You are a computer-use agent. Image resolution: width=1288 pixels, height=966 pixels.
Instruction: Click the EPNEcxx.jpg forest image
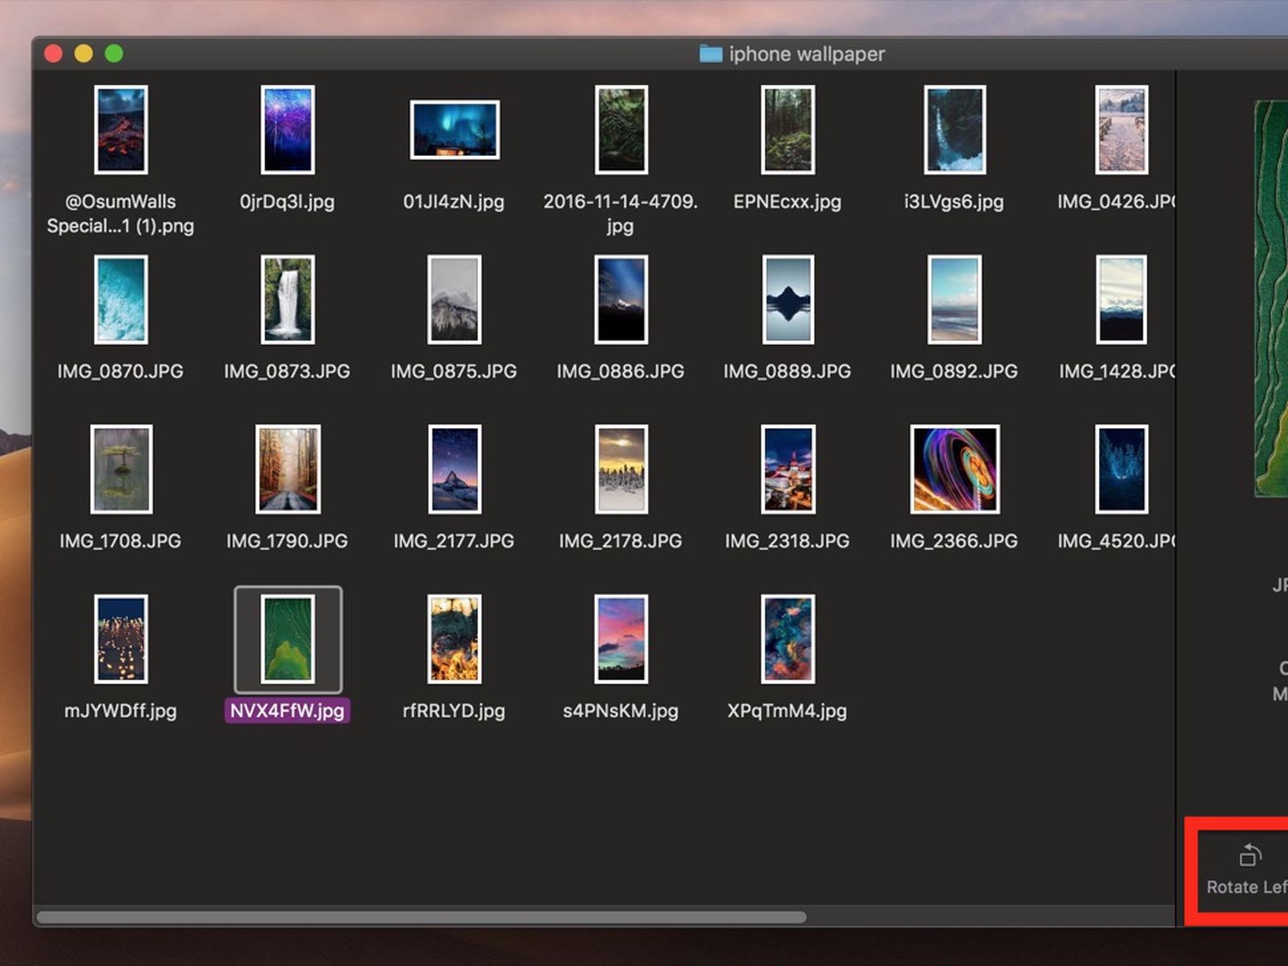coord(787,130)
